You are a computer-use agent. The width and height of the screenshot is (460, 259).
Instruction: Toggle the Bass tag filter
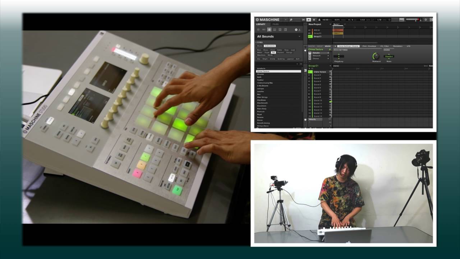coord(259,50)
